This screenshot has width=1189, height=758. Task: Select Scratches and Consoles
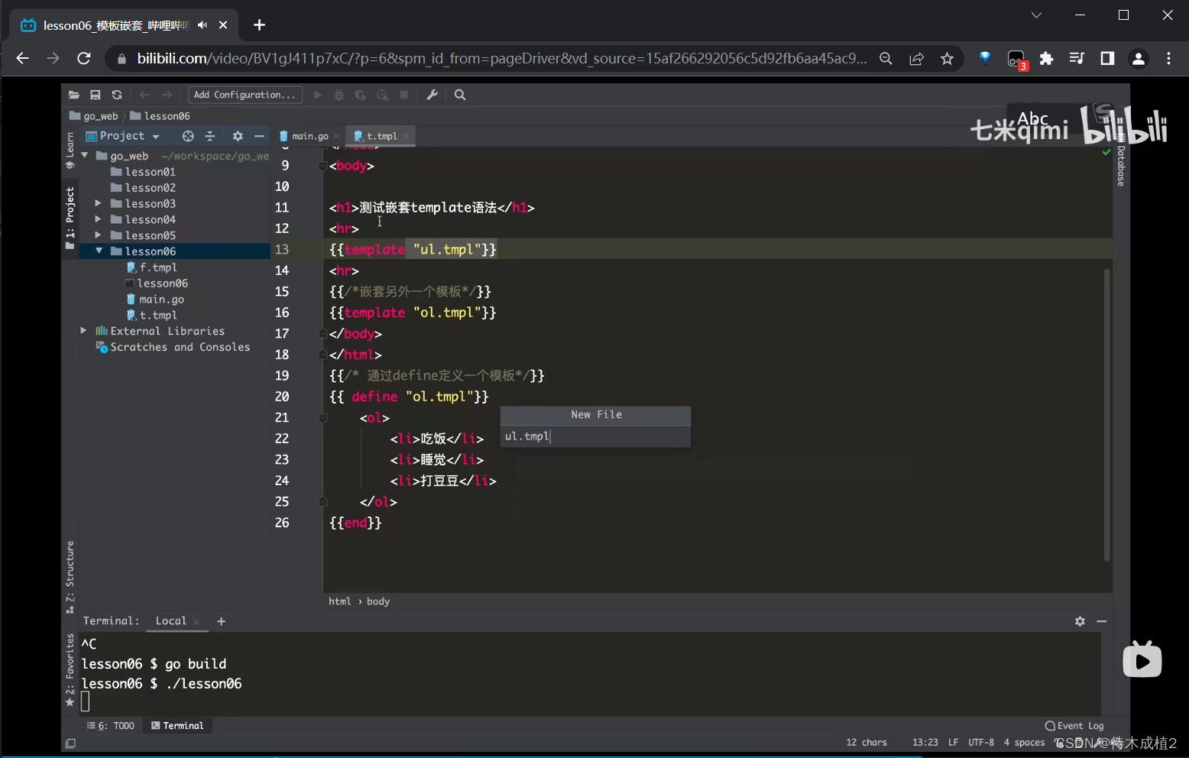coord(173,347)
